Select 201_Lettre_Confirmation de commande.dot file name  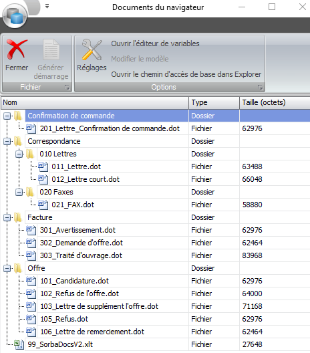click(110, 128)
